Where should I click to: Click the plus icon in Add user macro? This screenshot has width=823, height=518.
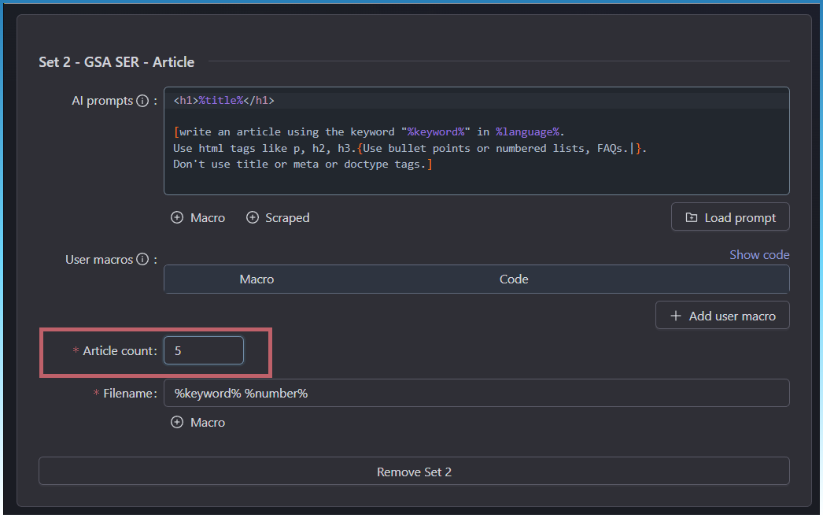click(676, 316)
